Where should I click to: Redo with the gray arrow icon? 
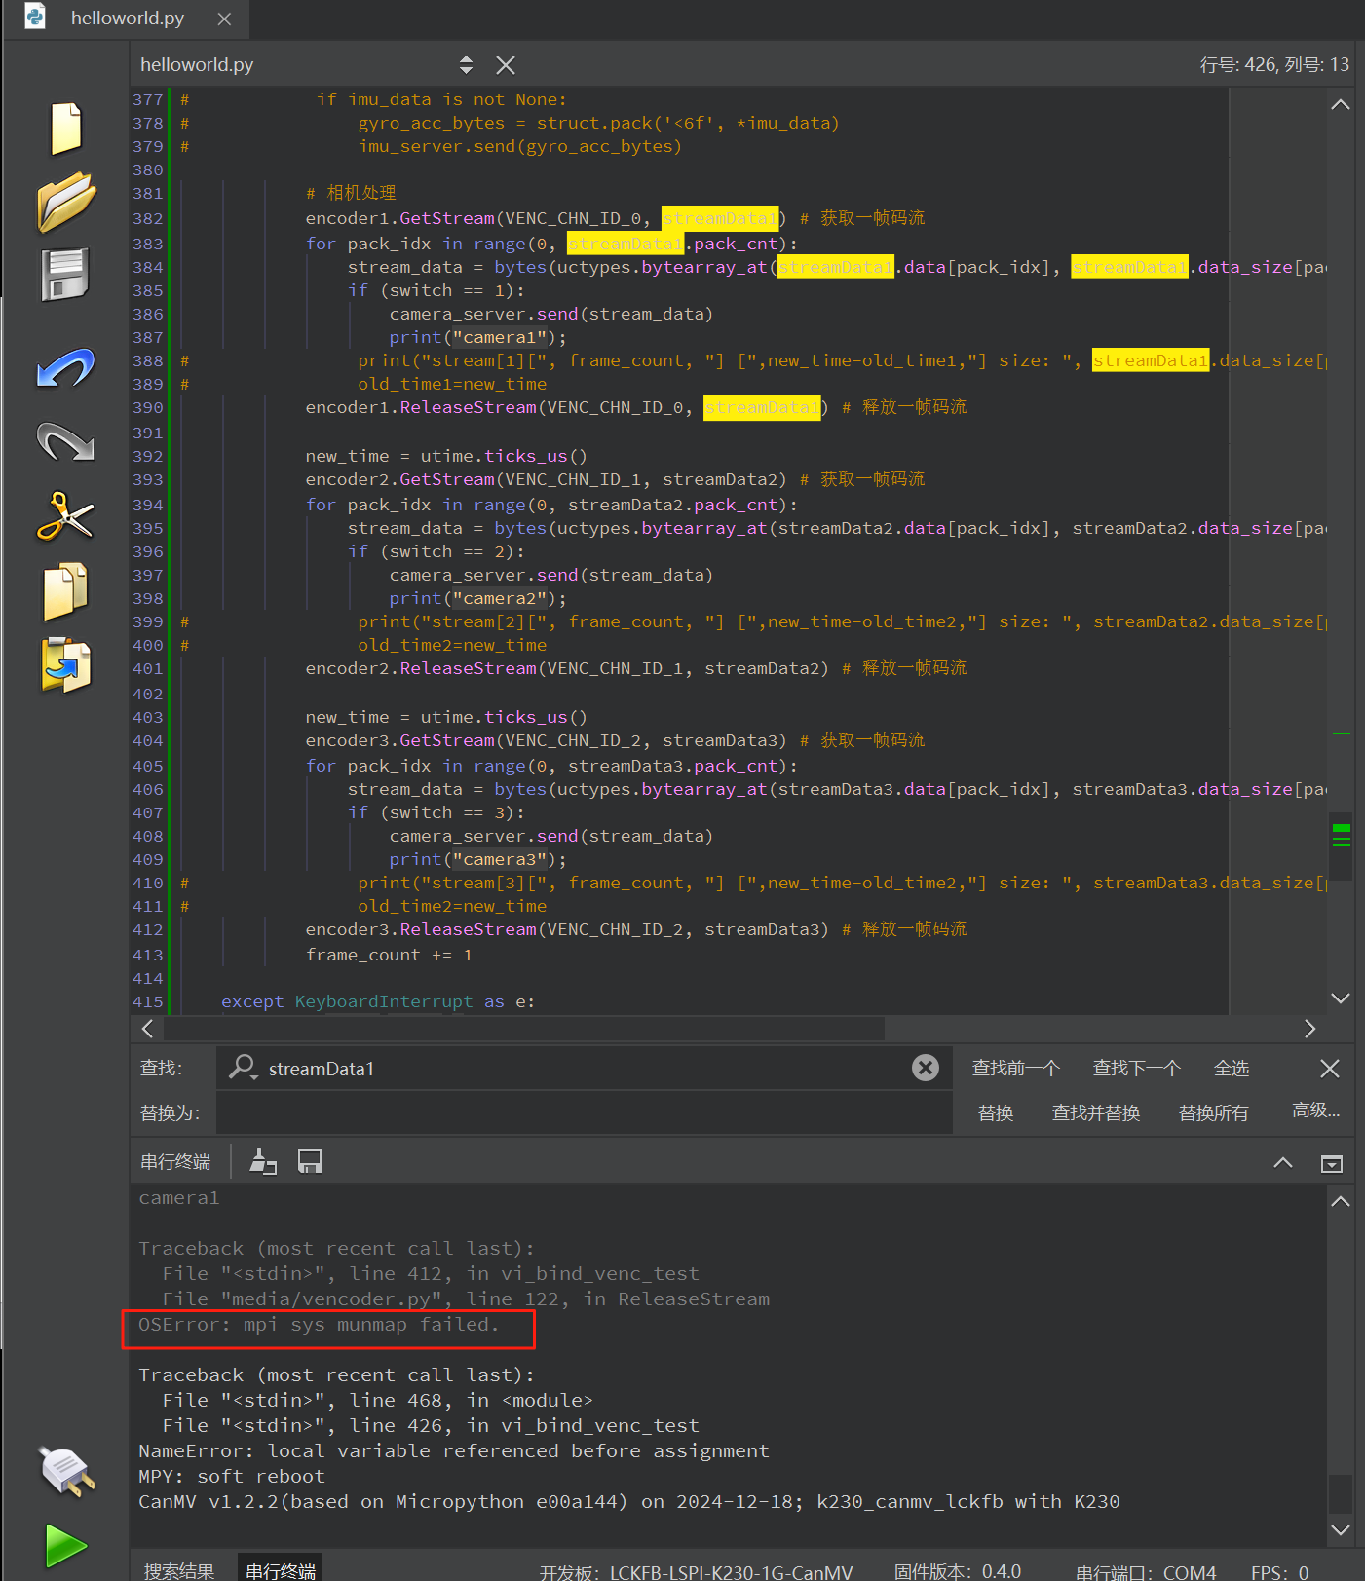65,442
